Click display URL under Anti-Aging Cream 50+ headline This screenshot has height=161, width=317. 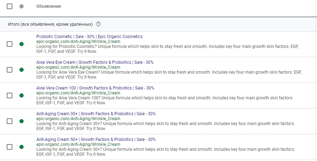pyautogui.click(x=78, y=144)
